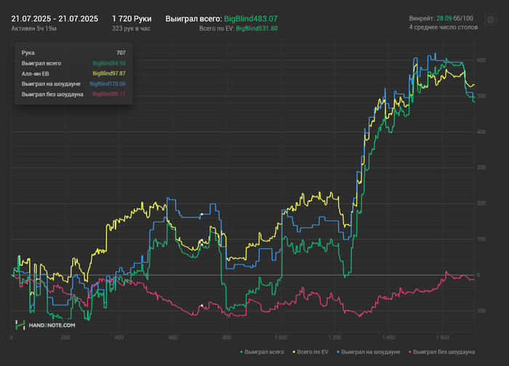The image size is (509, 366).
Task: Click the winrate value 28.09
Action: tap(444, 18)
